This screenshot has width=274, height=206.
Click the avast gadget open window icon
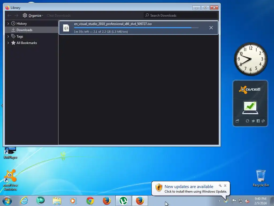tap(237, 121)
